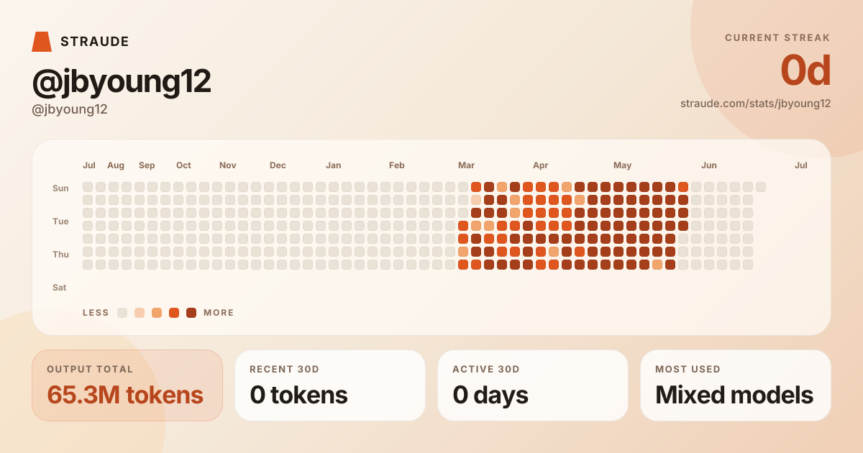Image resolution: width=863 pixels, height=453 pixels.
Task: Click the bright orange legend swatch
Action: coord(174,313)
